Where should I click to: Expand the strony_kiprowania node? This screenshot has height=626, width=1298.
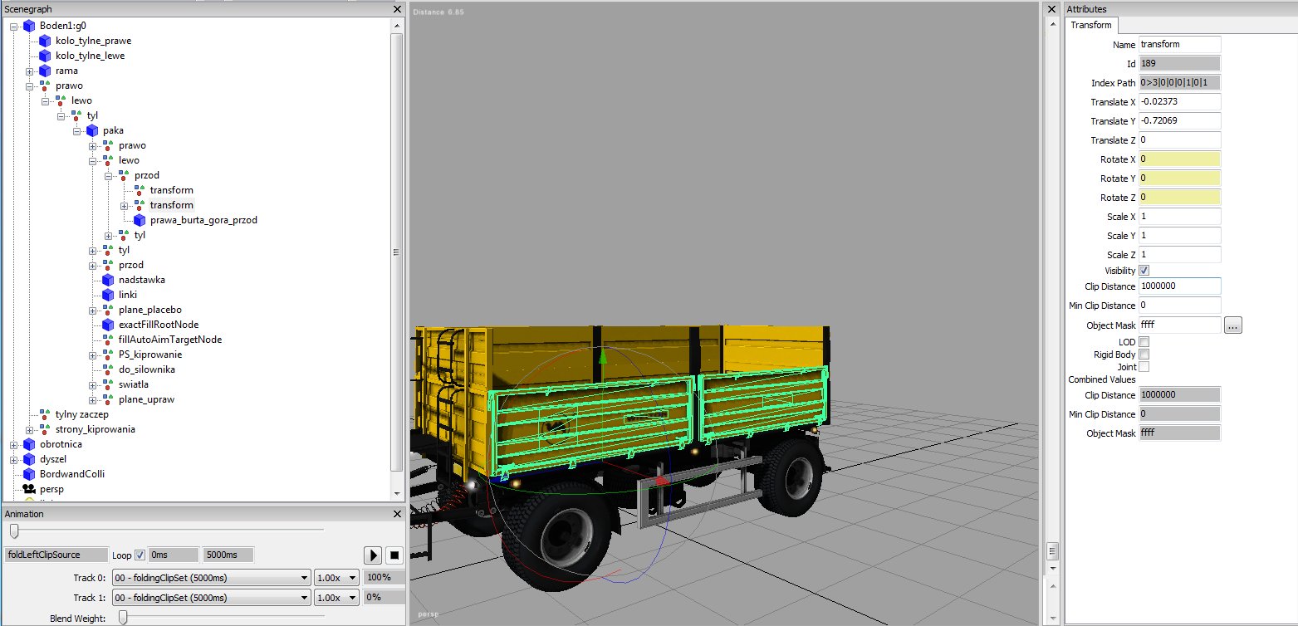(x=30, y=429)
